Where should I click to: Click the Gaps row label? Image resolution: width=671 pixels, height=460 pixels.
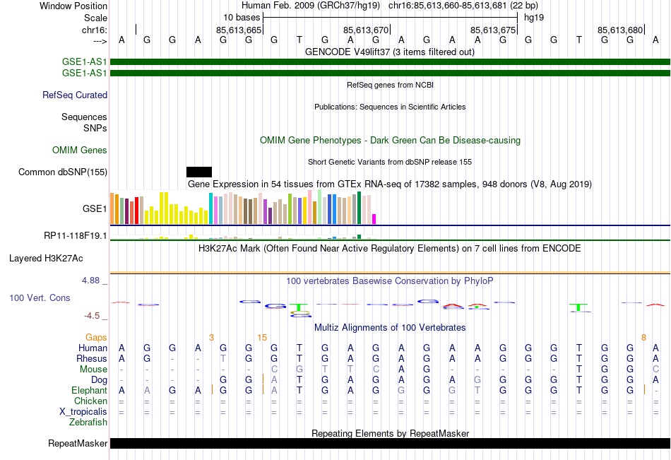(x=96, y=338)
